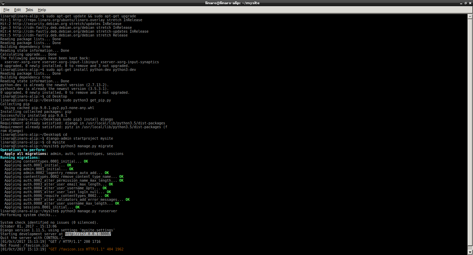The width and height of the screenshot is (473, 255).
Task: Click 'Performing system checks...' line
Action: click(29, 215)
